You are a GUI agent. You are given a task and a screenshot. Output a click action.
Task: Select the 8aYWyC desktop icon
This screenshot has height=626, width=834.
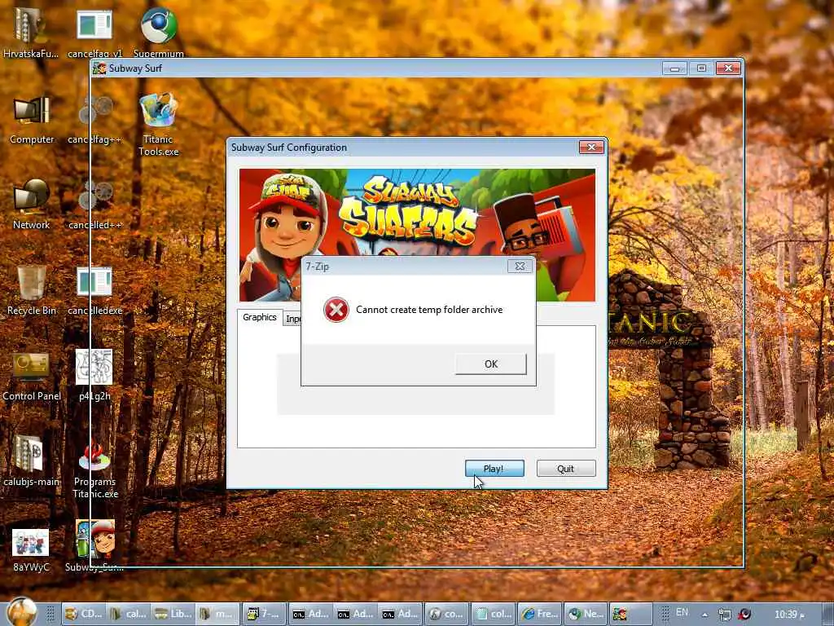tap(31, 550)
